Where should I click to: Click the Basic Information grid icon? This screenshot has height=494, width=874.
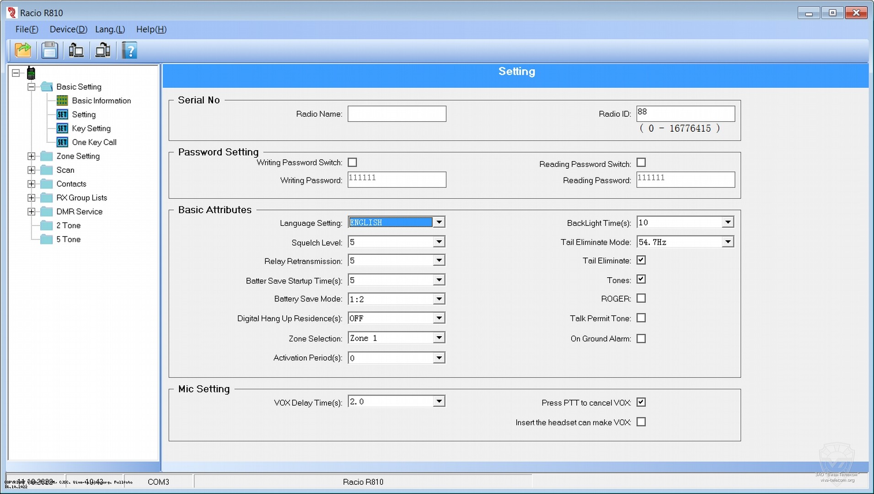62,101
